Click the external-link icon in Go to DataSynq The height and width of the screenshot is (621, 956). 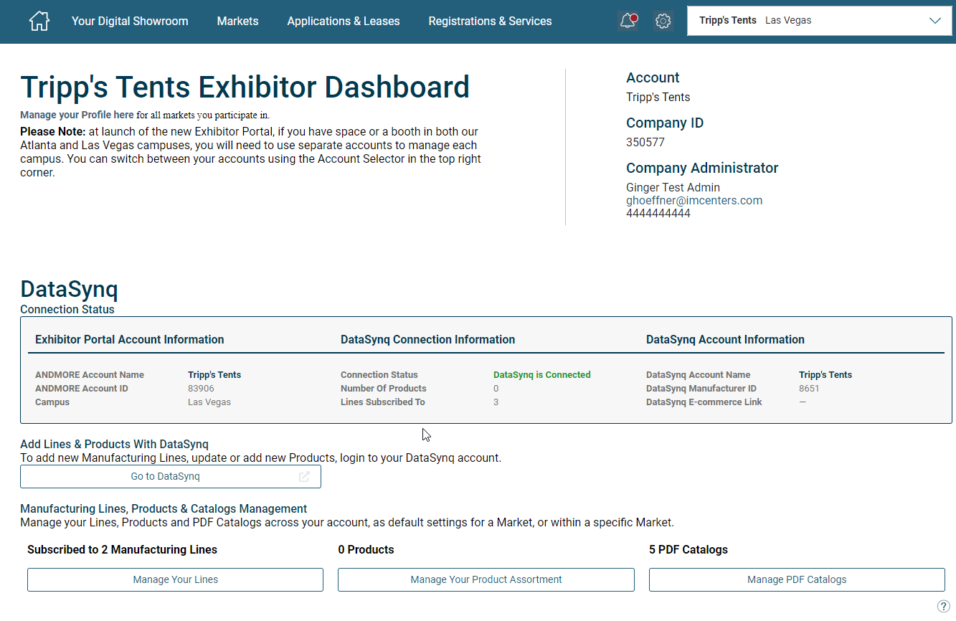tap(304, 476)
